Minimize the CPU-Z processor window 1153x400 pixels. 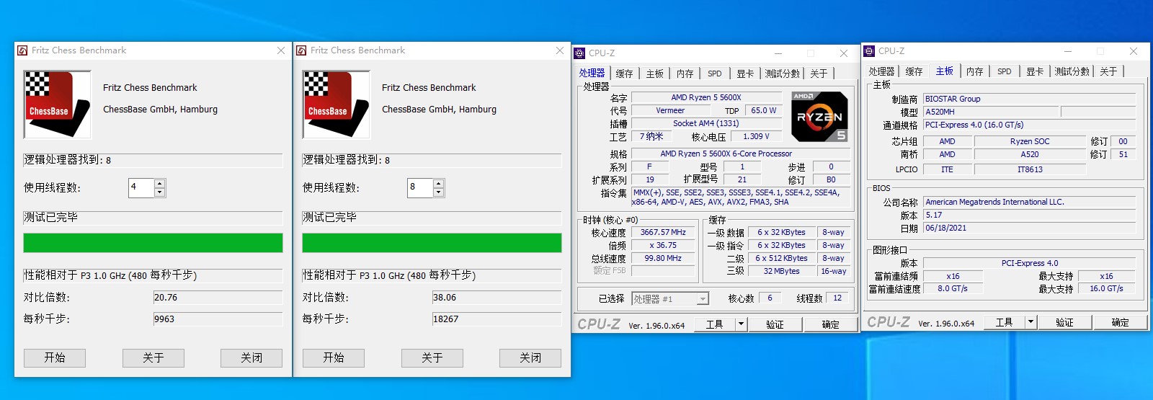point(778,53)
